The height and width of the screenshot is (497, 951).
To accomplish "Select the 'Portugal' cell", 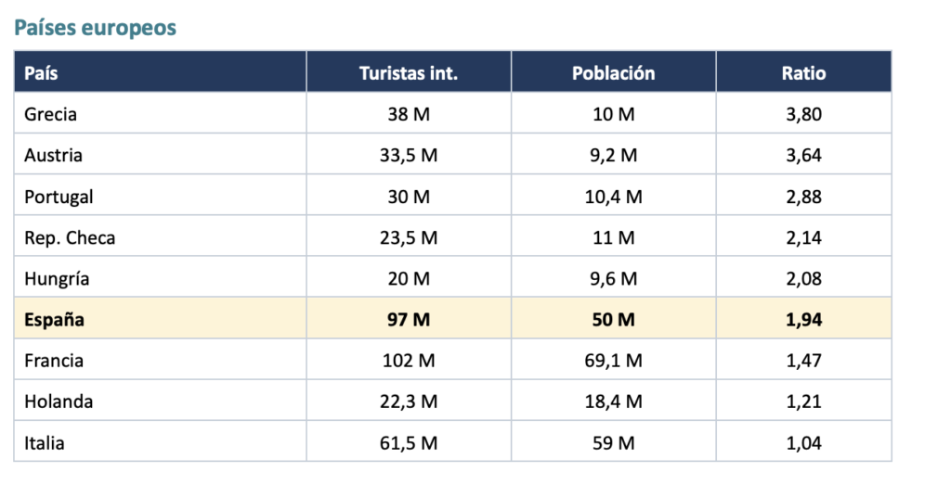I will [x=160, y=196].
